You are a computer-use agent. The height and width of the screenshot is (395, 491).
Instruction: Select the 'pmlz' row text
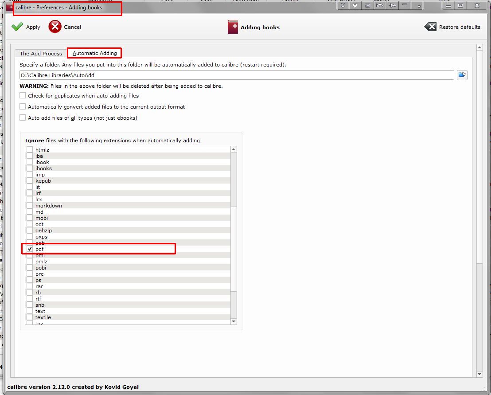click(41, 262)
